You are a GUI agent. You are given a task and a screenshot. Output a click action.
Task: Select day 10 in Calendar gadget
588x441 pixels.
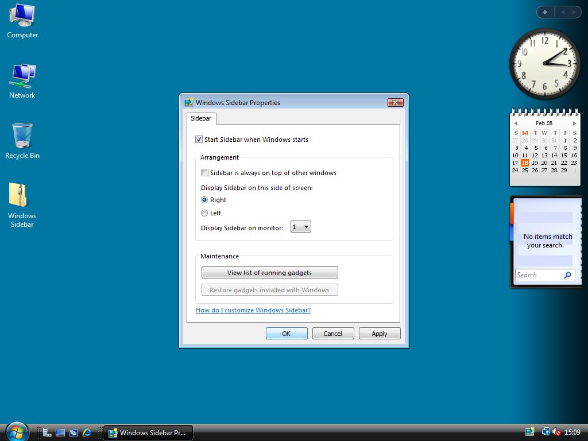(x=515, y=155)
